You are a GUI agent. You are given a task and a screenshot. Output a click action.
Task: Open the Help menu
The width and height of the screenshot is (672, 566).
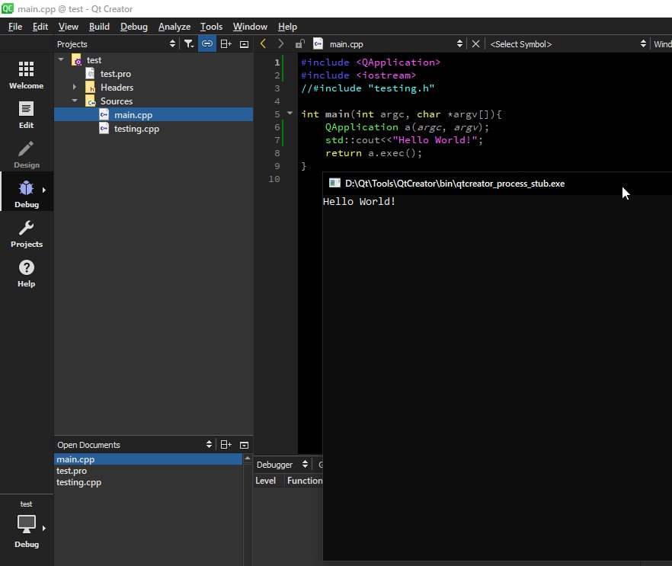pos(287,27)
